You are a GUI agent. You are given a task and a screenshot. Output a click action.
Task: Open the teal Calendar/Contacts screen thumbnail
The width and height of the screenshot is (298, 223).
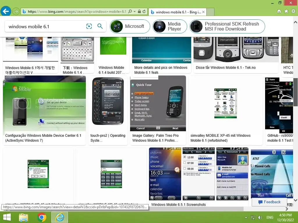162,50
